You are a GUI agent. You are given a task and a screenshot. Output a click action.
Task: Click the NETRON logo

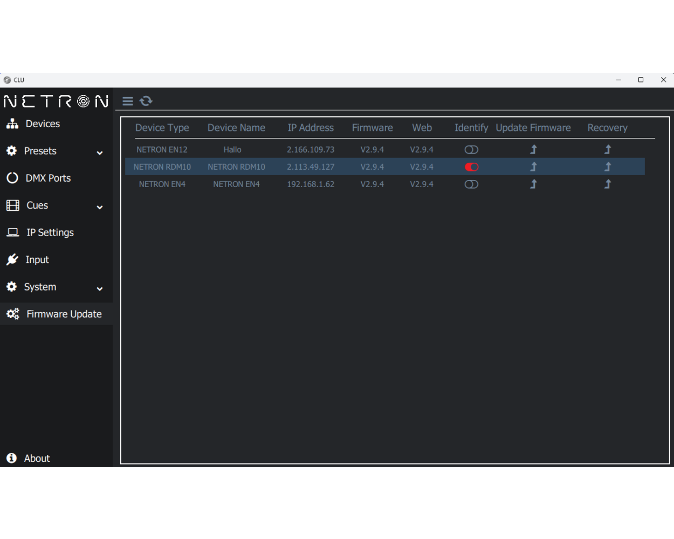(56, 101)
